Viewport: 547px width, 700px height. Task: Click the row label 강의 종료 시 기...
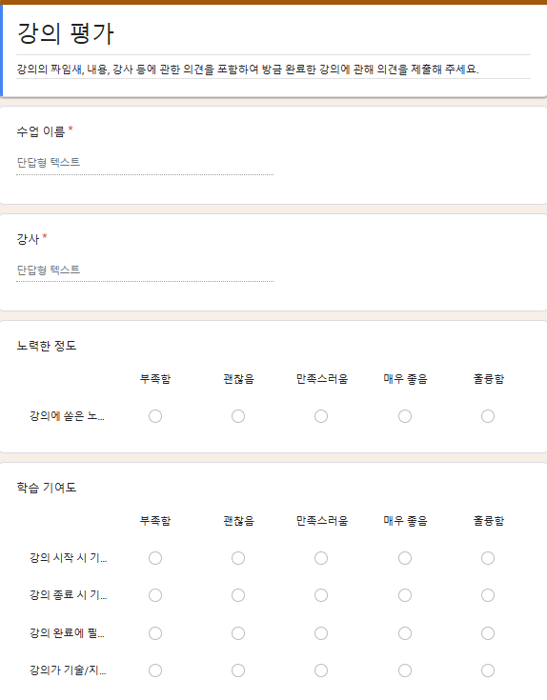tap(69, 595)
